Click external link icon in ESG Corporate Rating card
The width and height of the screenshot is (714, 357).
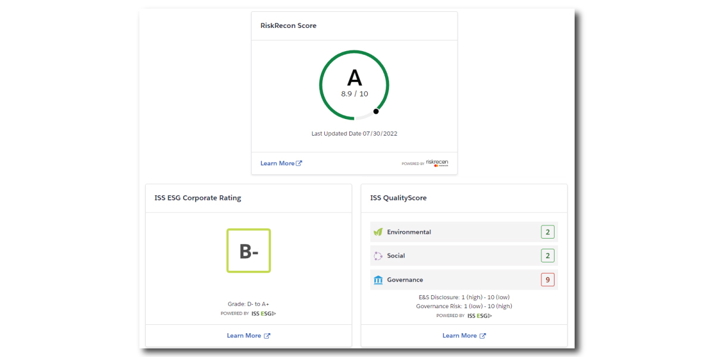[267, 336]
